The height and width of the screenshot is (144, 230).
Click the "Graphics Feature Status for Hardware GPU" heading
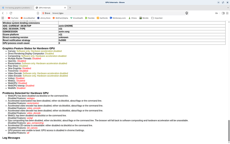[x=29, y=48]
